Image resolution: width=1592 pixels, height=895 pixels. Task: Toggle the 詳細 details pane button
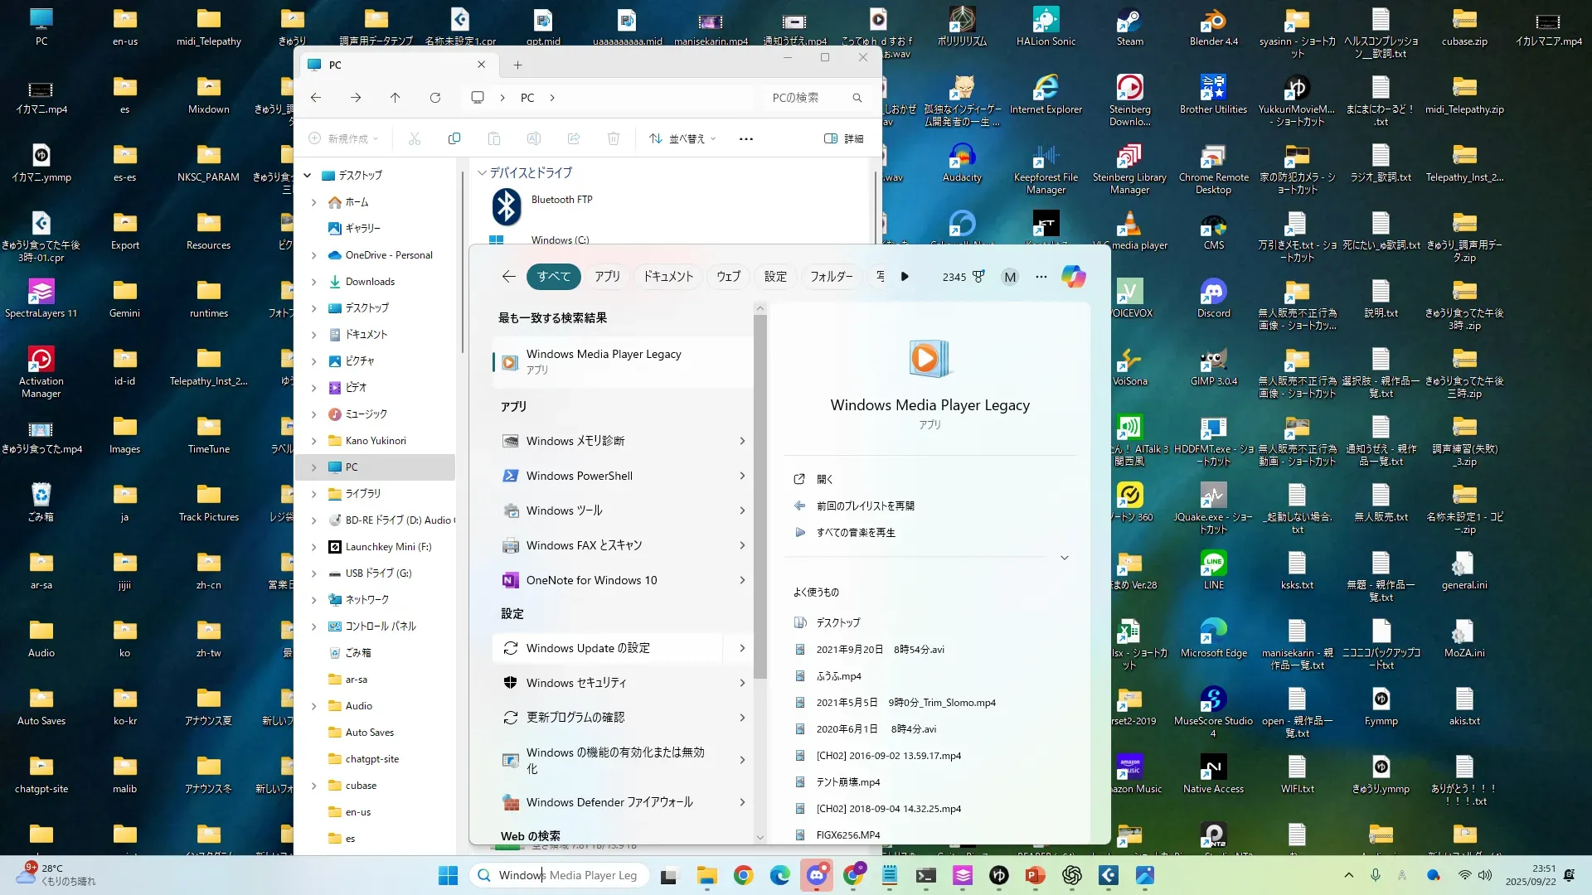coord(844,138)
